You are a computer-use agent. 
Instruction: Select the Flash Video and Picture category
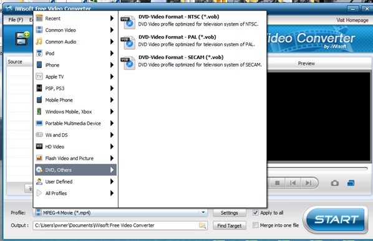tap(75, 158)
